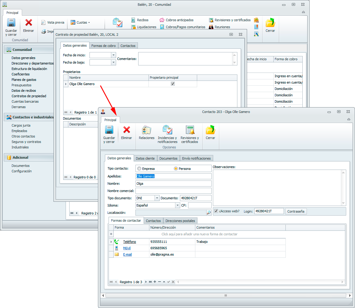Open Incidencias y notificaciones

(x=167, y=134)
